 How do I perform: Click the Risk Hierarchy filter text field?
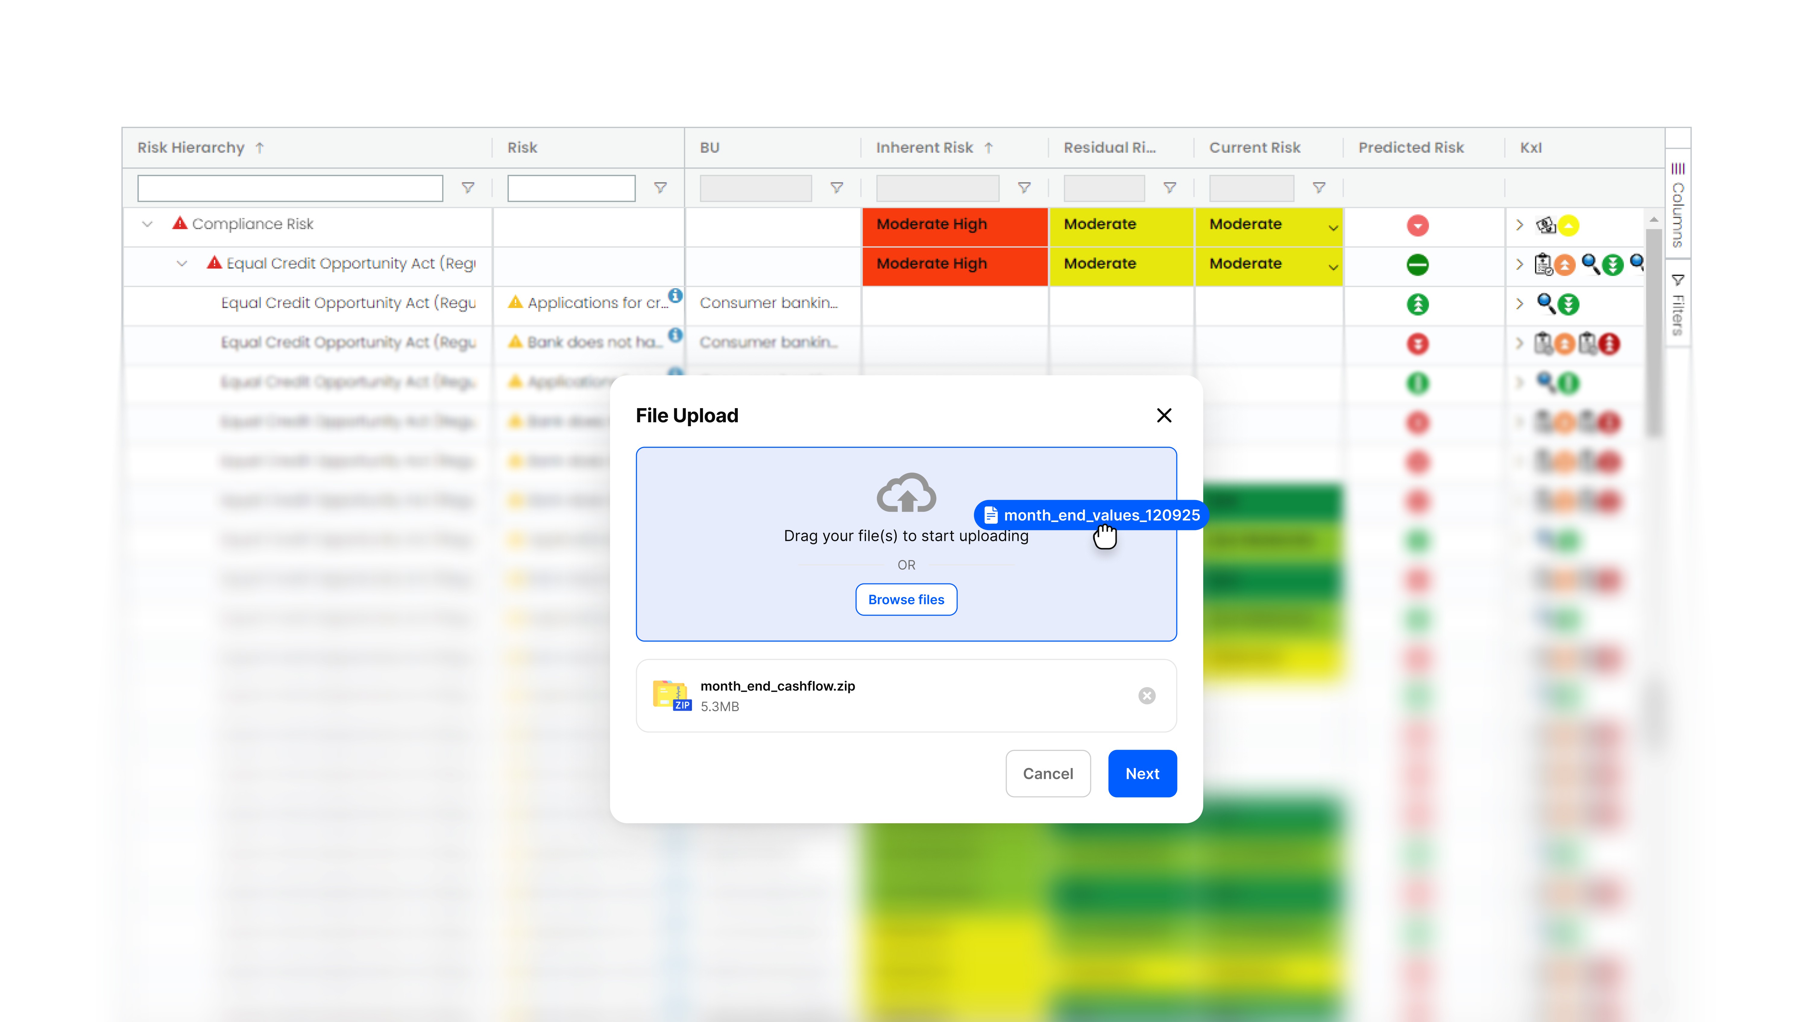point(290,188)
